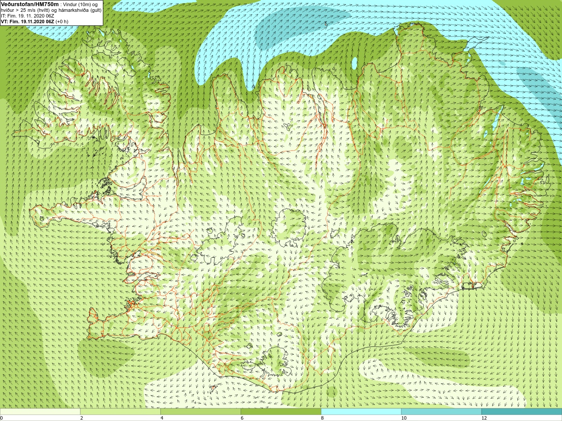Click the 0–2 m/s pale yellow legend swatch
The height and width of the screenshot is (421, 562).
(x=40, y=412)
